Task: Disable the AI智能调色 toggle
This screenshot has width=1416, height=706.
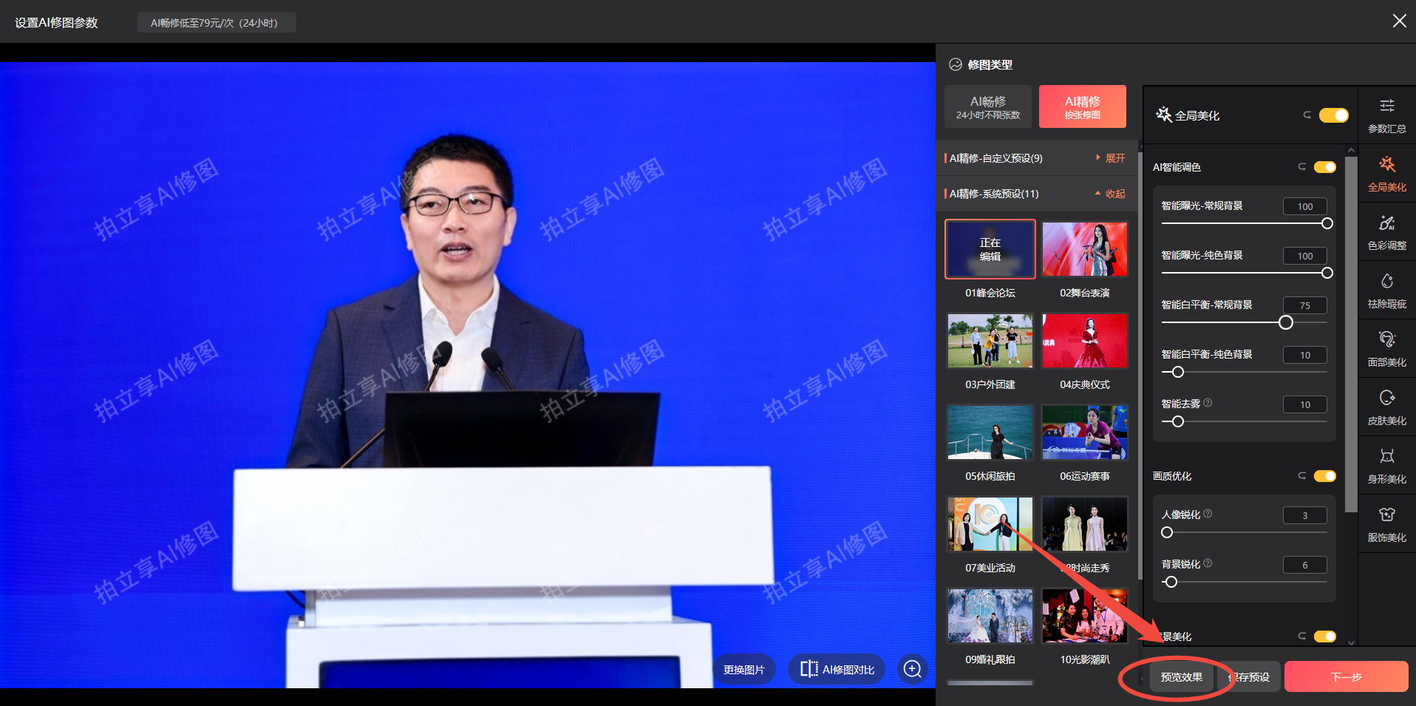Action: click(1324, 167)
